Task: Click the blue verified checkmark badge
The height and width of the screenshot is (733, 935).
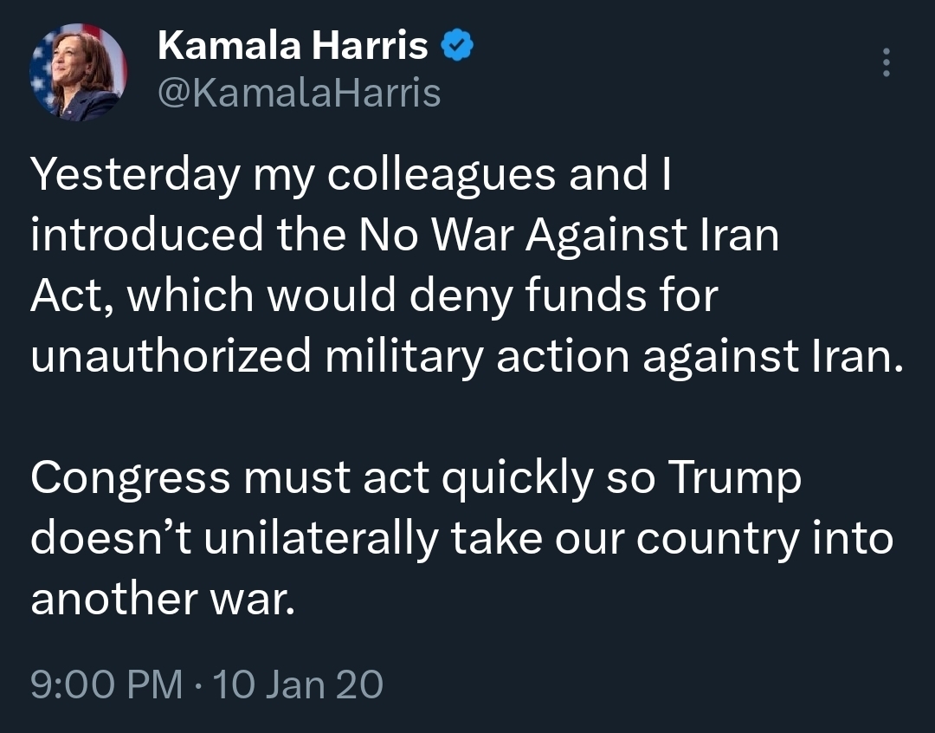Action: tap(457, 47)
